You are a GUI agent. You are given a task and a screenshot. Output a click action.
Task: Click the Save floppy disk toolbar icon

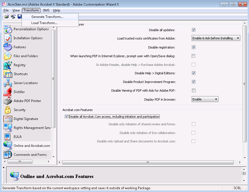pyautogui.click(x=20, y=17)
